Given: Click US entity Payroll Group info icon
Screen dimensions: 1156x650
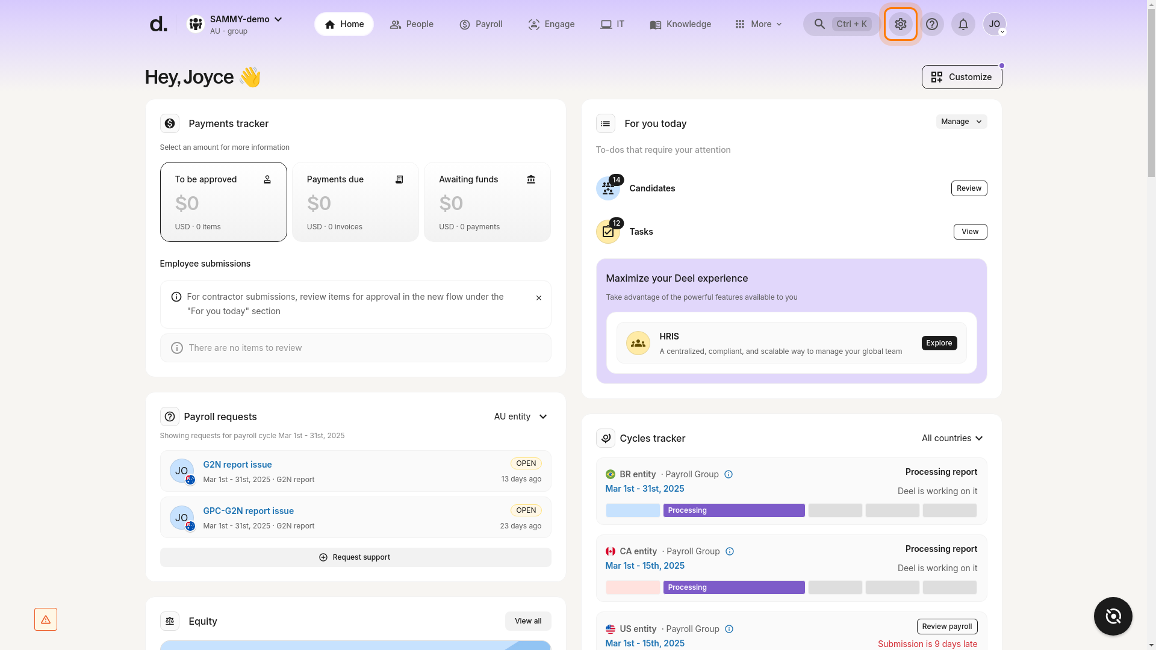Looking at the screenshot, I should click(729, 629).
